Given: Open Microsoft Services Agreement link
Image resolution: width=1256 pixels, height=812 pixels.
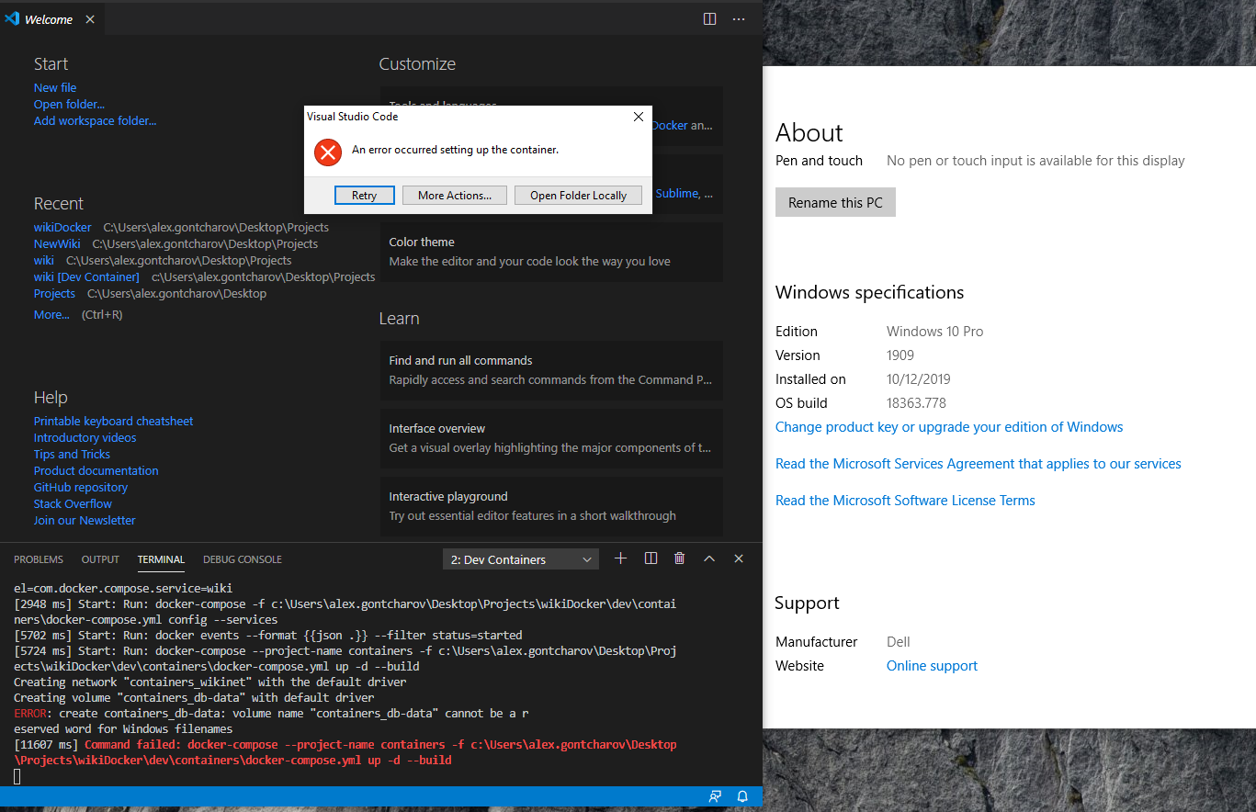Looking at the screenshot, I should click(979, 464).
